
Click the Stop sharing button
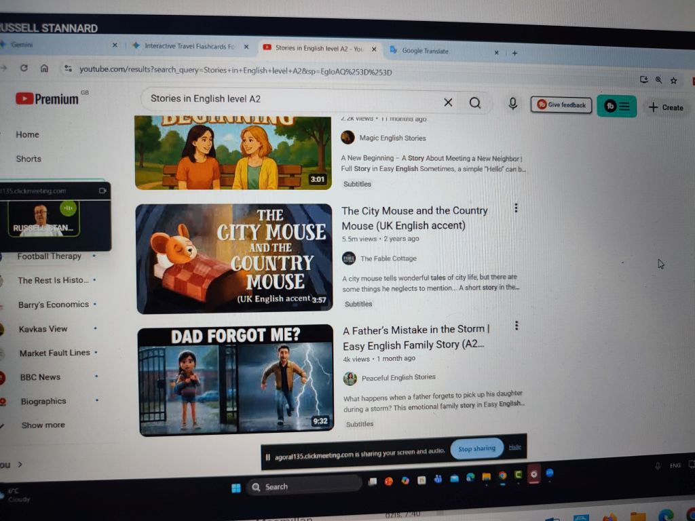click(x=476, y=448)
